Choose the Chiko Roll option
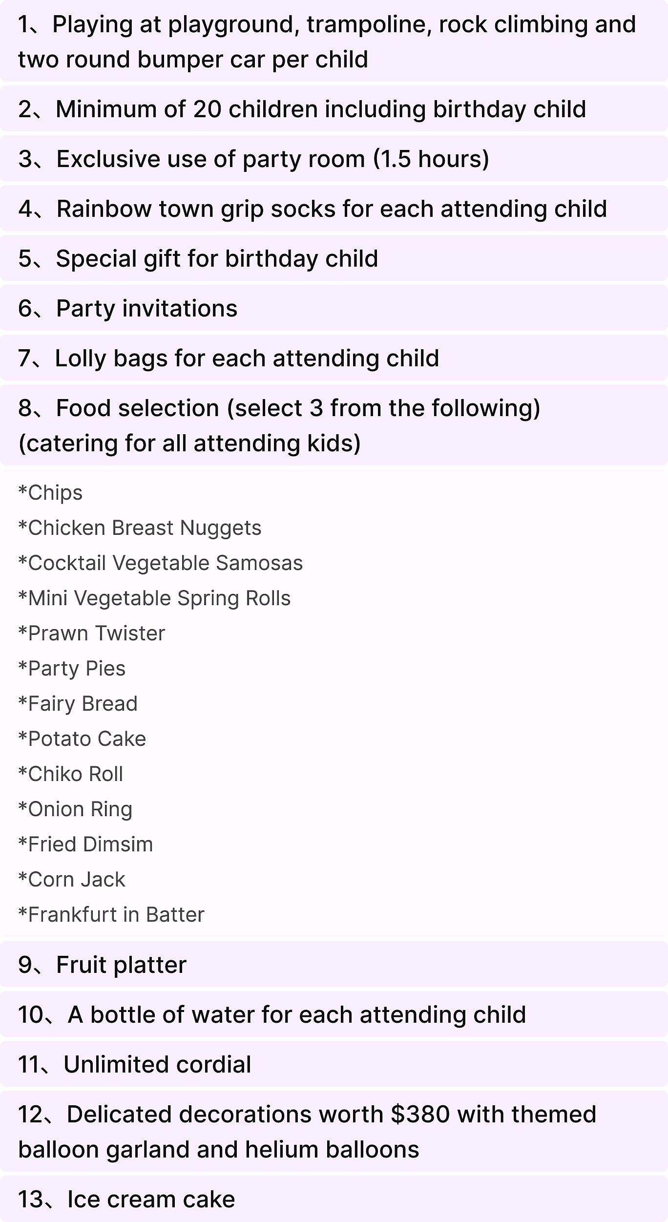Image resolution: width=668 pixels, height=1222 pixels. click(x=71, y=774)
